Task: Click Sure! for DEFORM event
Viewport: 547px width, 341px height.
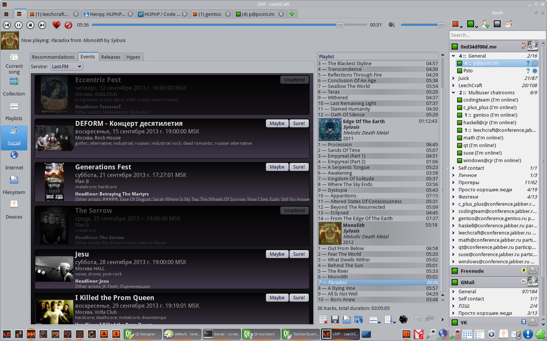Action: [x=299, y=124]
